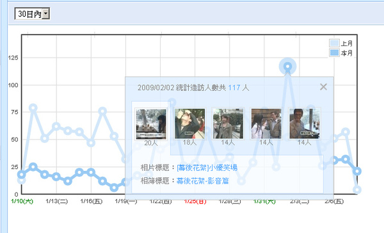Viewport: 384px width, 233px height.
Task: Open the 30日內 time range dropdown
Action: click(32, 13)
